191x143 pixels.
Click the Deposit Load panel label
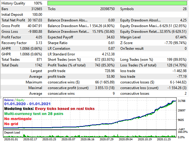coord(12,132)
